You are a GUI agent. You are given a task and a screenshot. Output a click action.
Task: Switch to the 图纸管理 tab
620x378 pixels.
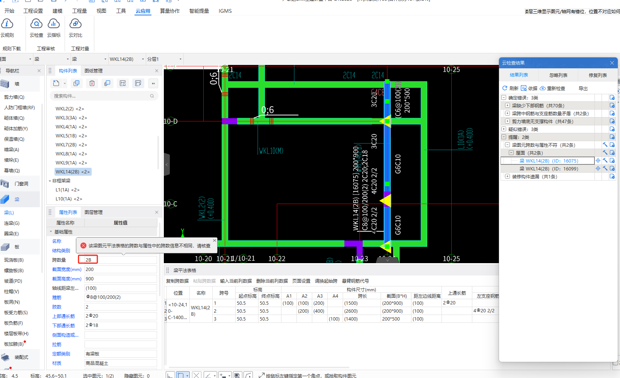(x=94, y=71)
